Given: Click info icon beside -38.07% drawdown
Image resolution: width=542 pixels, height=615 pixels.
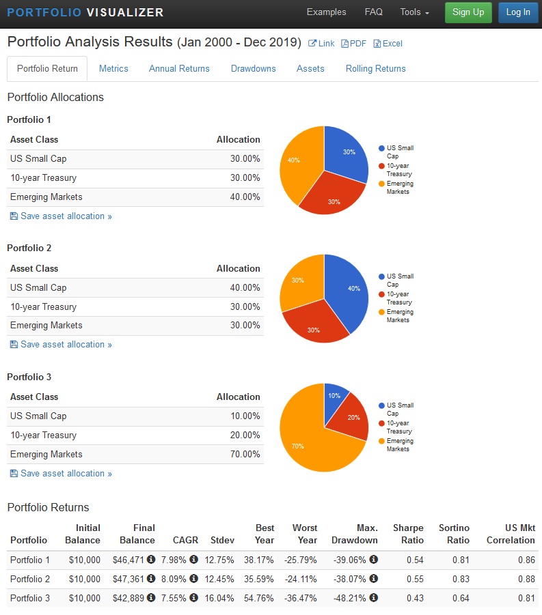Looking at the screenshot, I should (374, 579).
